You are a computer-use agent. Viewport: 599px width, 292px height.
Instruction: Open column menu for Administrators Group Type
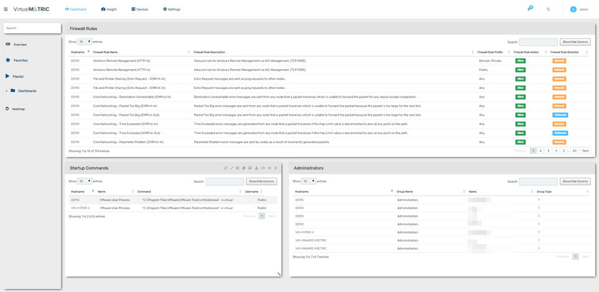coord(587,191)
